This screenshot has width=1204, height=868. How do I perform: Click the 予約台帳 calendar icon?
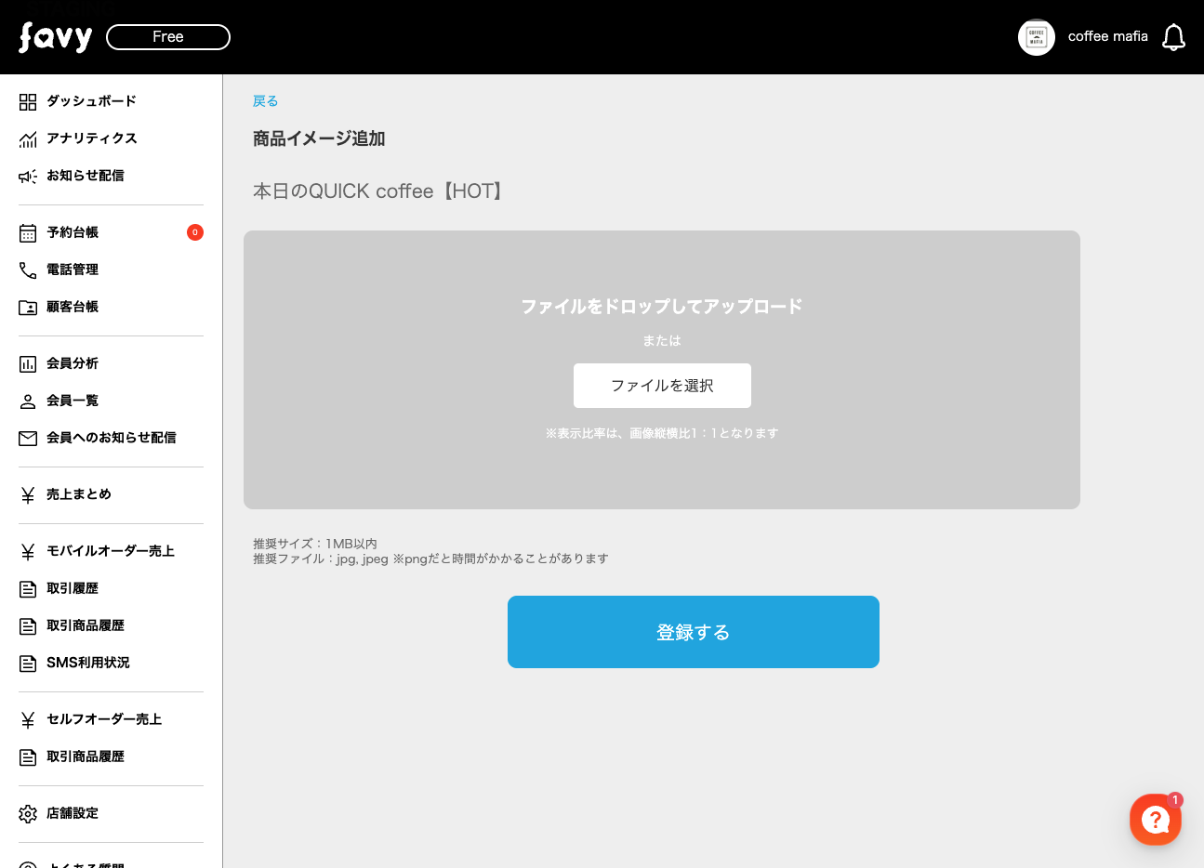pos(28,232)
